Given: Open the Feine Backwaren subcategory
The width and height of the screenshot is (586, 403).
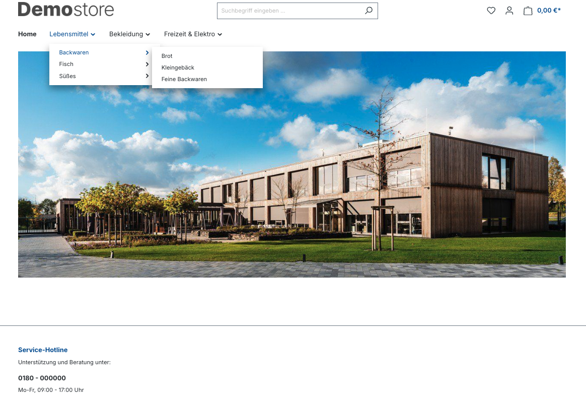Looking at the screenshot, I should point(184,79).
